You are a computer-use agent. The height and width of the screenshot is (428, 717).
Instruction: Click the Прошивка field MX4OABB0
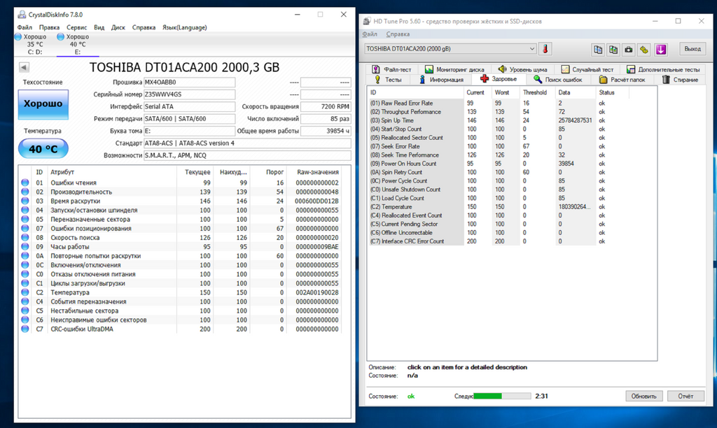click(x=189, y=83)
